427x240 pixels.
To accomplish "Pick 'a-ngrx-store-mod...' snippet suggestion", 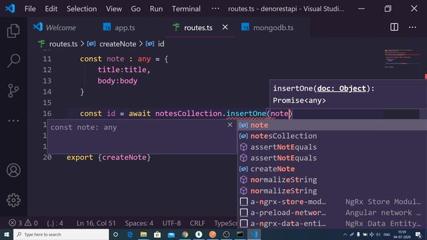I will 332,201.
